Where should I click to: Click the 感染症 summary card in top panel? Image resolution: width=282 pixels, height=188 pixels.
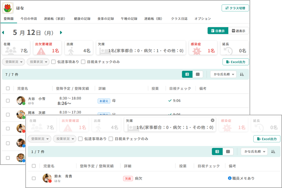coord(203,48)
